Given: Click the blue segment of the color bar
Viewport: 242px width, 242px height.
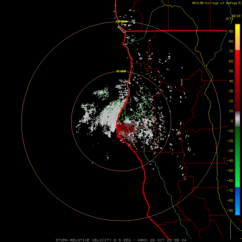Looking at the screenshot, I should tap(237, 201).
